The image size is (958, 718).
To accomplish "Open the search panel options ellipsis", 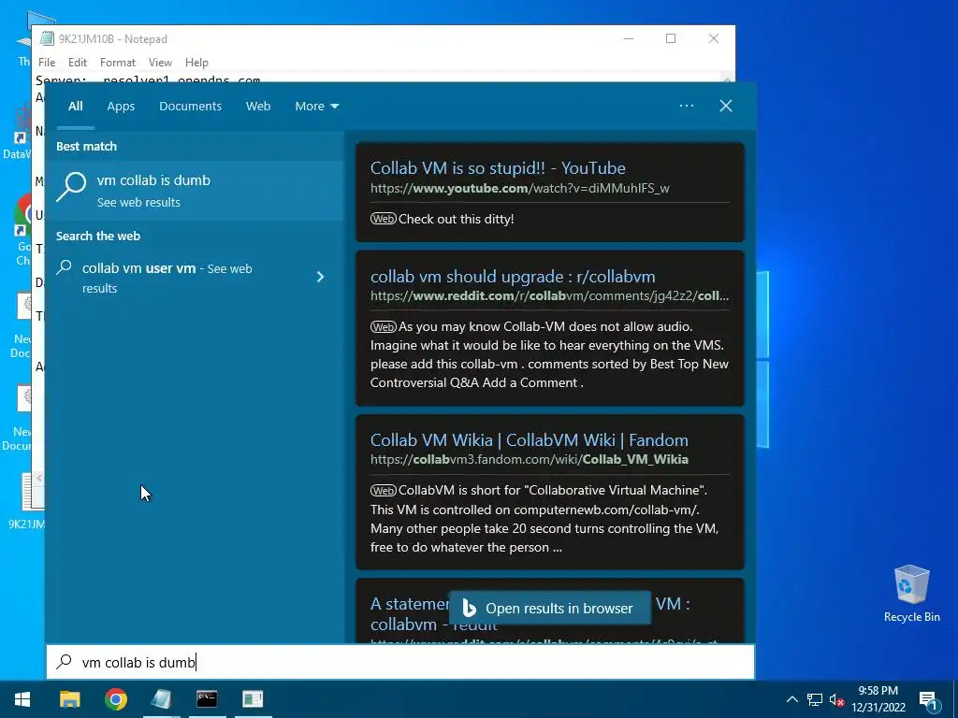I will (687, 106).
